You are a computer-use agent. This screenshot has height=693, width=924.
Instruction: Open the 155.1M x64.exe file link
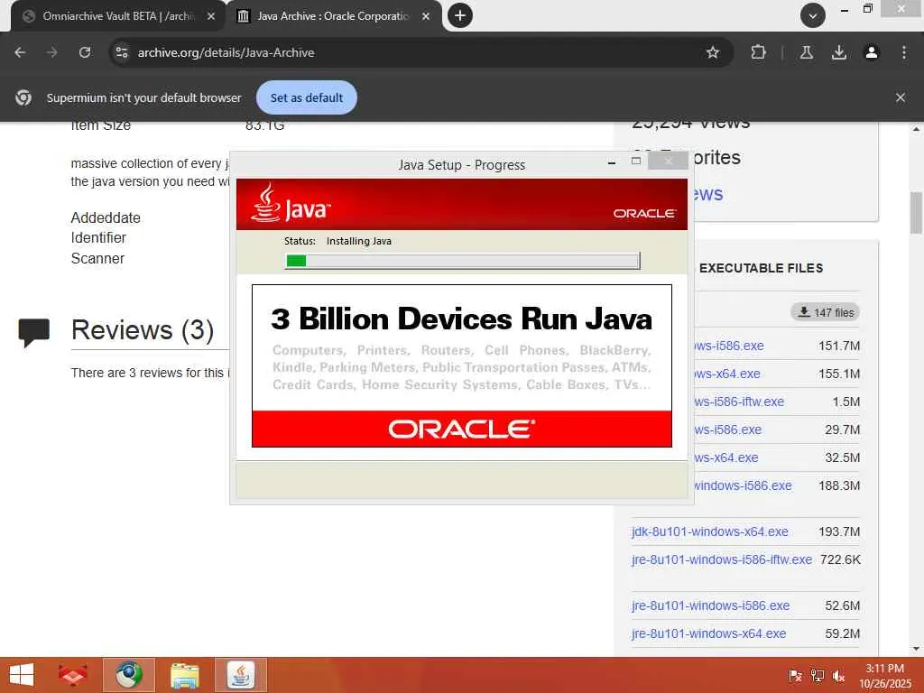point(727,374)
